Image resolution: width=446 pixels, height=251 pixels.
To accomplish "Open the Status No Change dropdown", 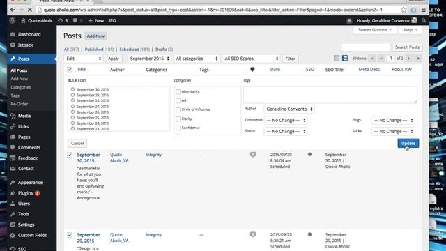I will (x=286, y=131).
